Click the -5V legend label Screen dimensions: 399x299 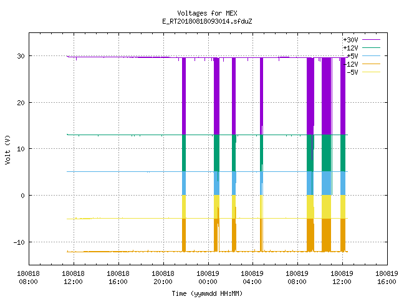click(x=352, y=72)
